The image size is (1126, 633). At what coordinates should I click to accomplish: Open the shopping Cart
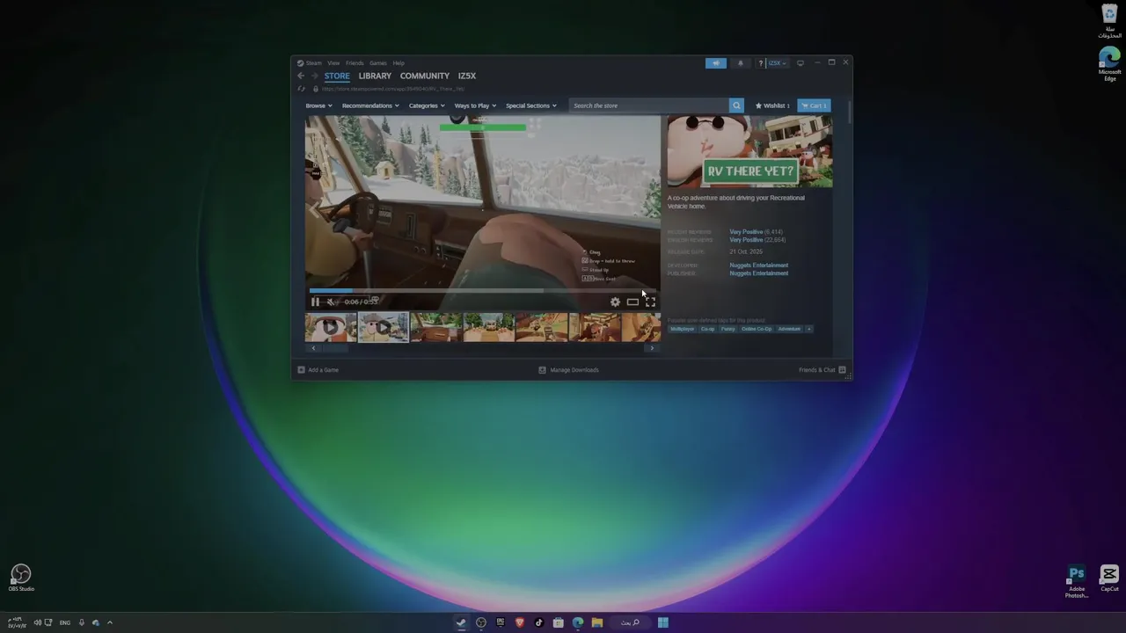tap(814, 105)
